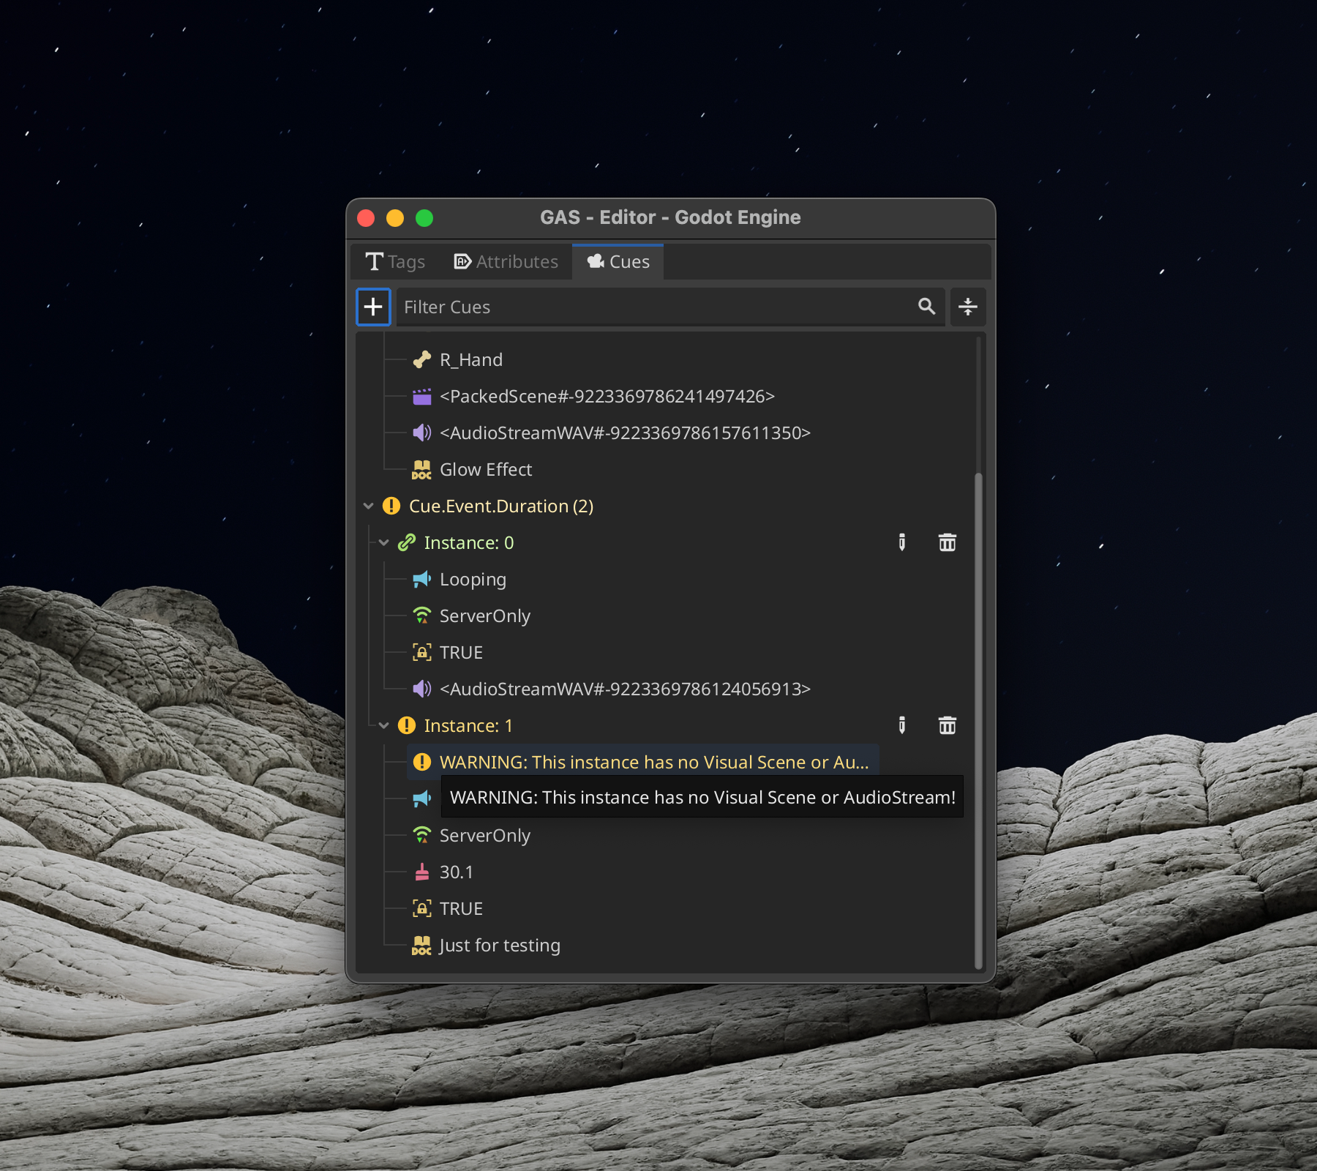Click the Cues tab camera icon
1317x1171 pixels.
click(596, 261)
